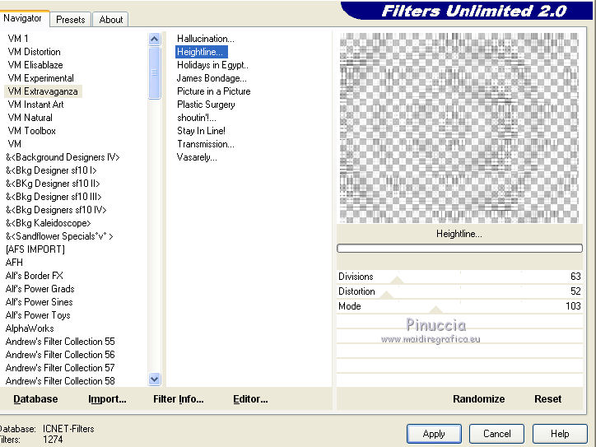Open Help
The image size is (596, 447).
[560, 434]
